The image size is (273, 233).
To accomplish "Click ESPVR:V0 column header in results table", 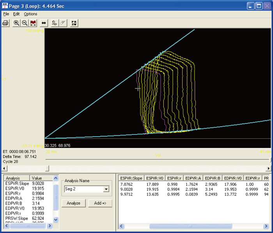I will (x=154, y=178).
